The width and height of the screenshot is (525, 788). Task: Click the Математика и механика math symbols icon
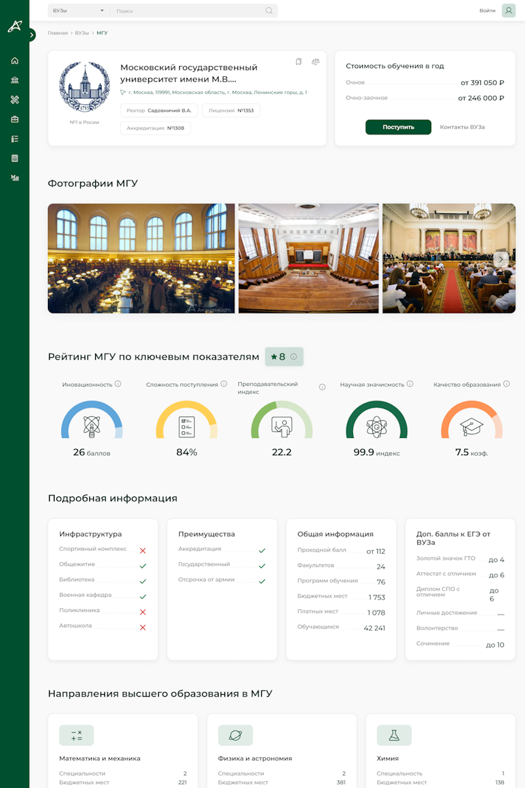tap(76, 735)
